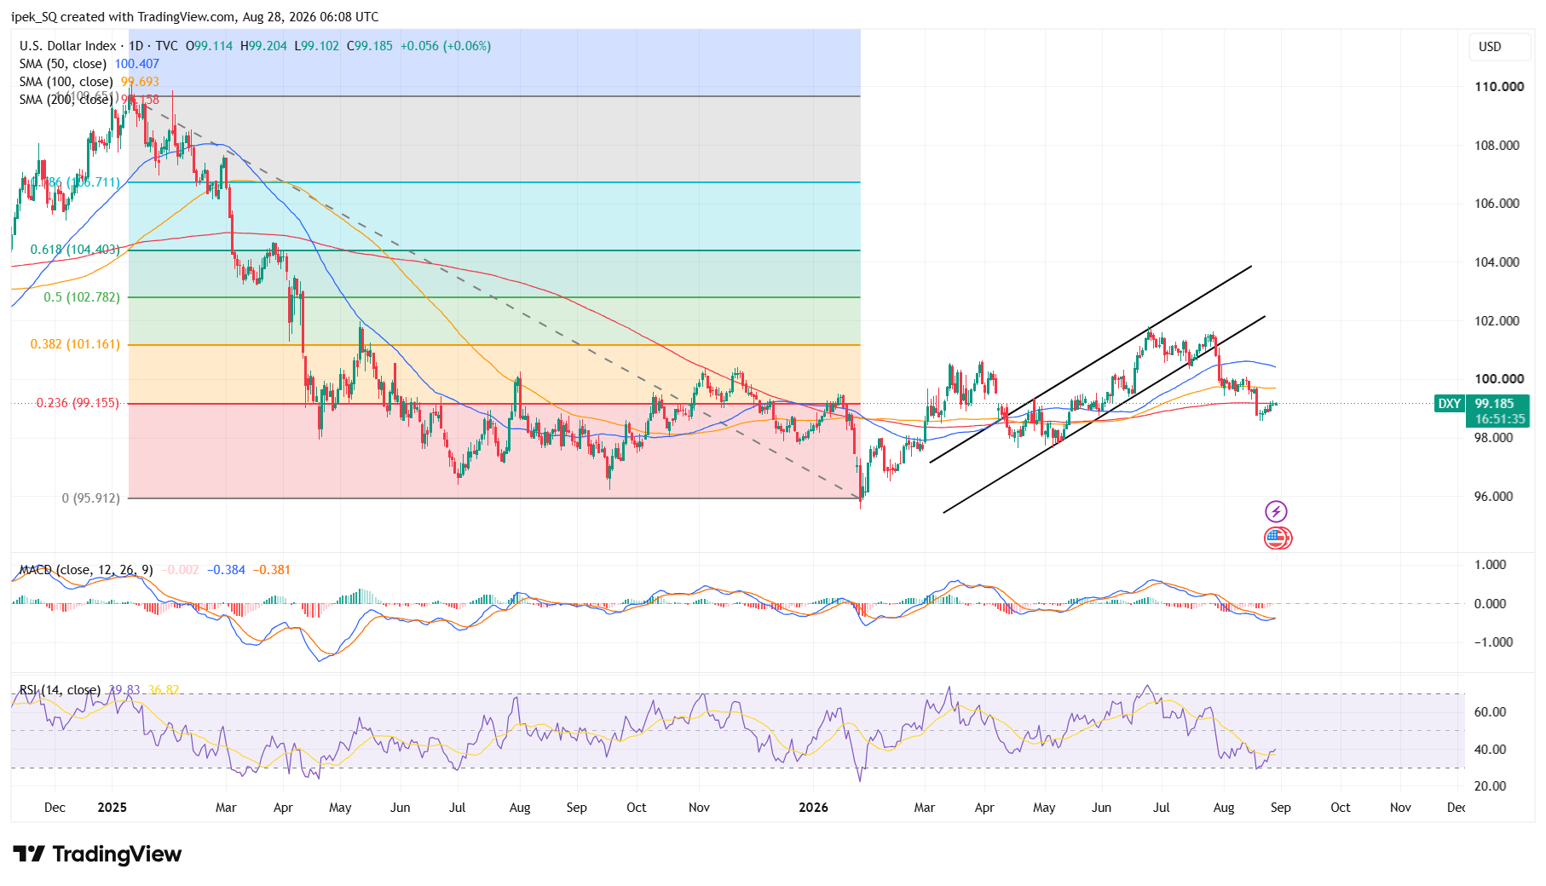Click the SMA (100, close) indicator legend

[x=66, y=82]
